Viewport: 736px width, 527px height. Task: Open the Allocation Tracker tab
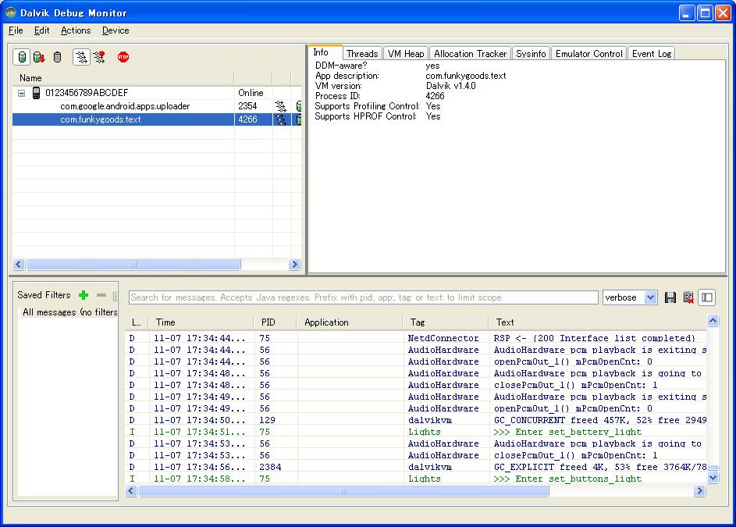pyautogui.click(x=471, y=54)
